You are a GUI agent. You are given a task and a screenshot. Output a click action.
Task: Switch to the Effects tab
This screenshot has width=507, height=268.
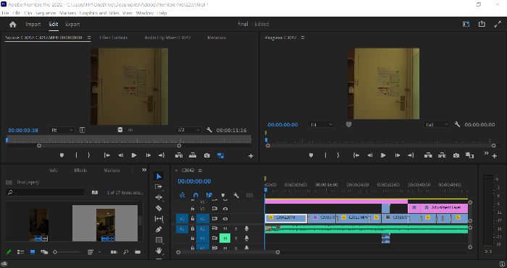tap(80, 170)
